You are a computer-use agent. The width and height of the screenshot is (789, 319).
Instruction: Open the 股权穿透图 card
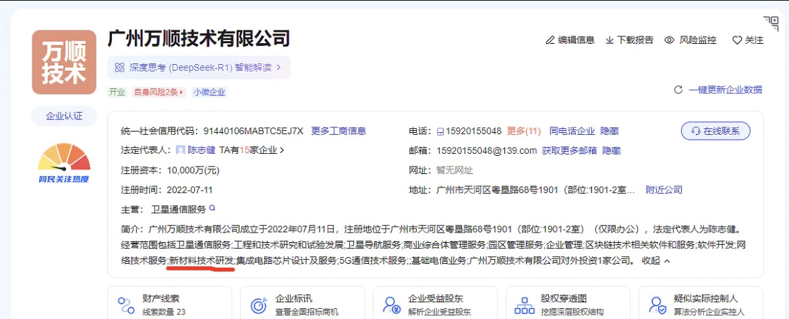568,302
